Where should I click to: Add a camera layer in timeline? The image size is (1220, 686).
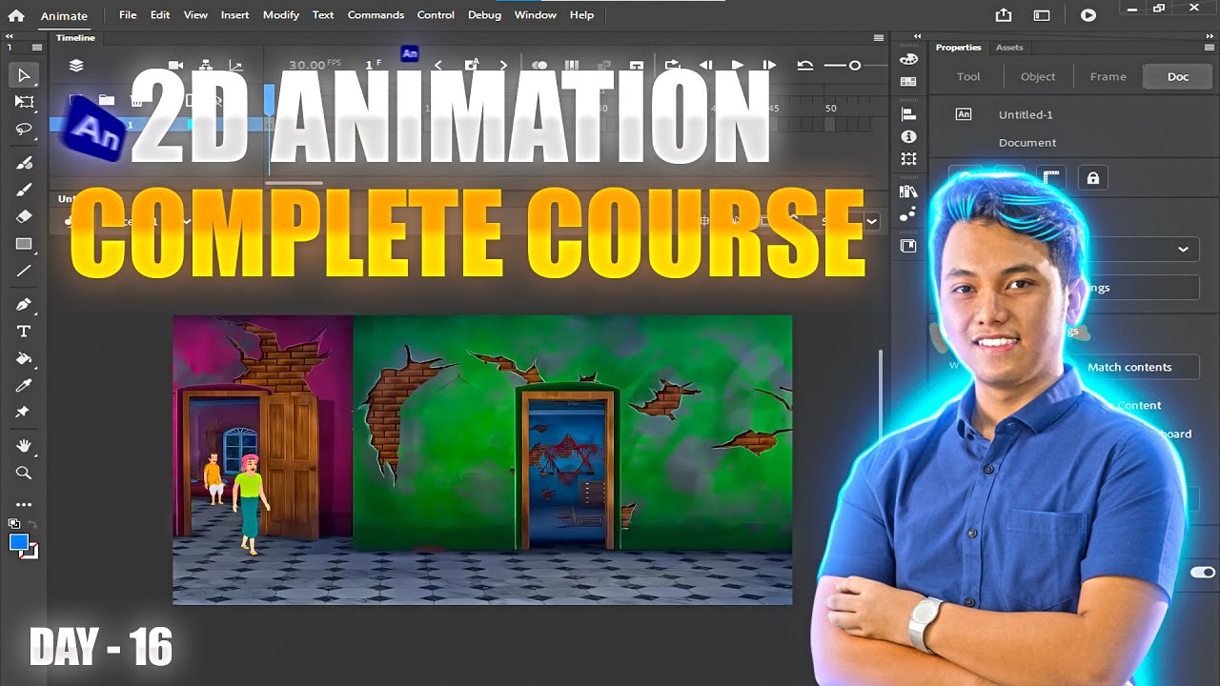pyautogui.click(x=175, y=66)
